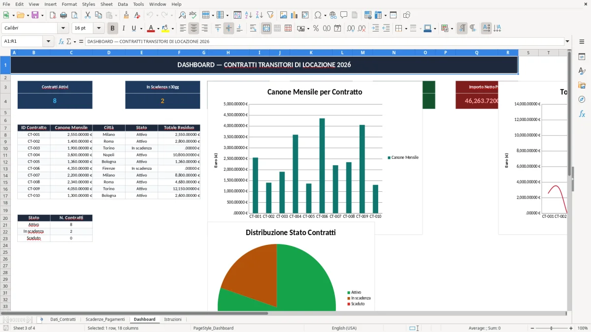The height and width of the screenshot is (332, 591).
Task: Click the Save document icon
Action: point(35,15)
